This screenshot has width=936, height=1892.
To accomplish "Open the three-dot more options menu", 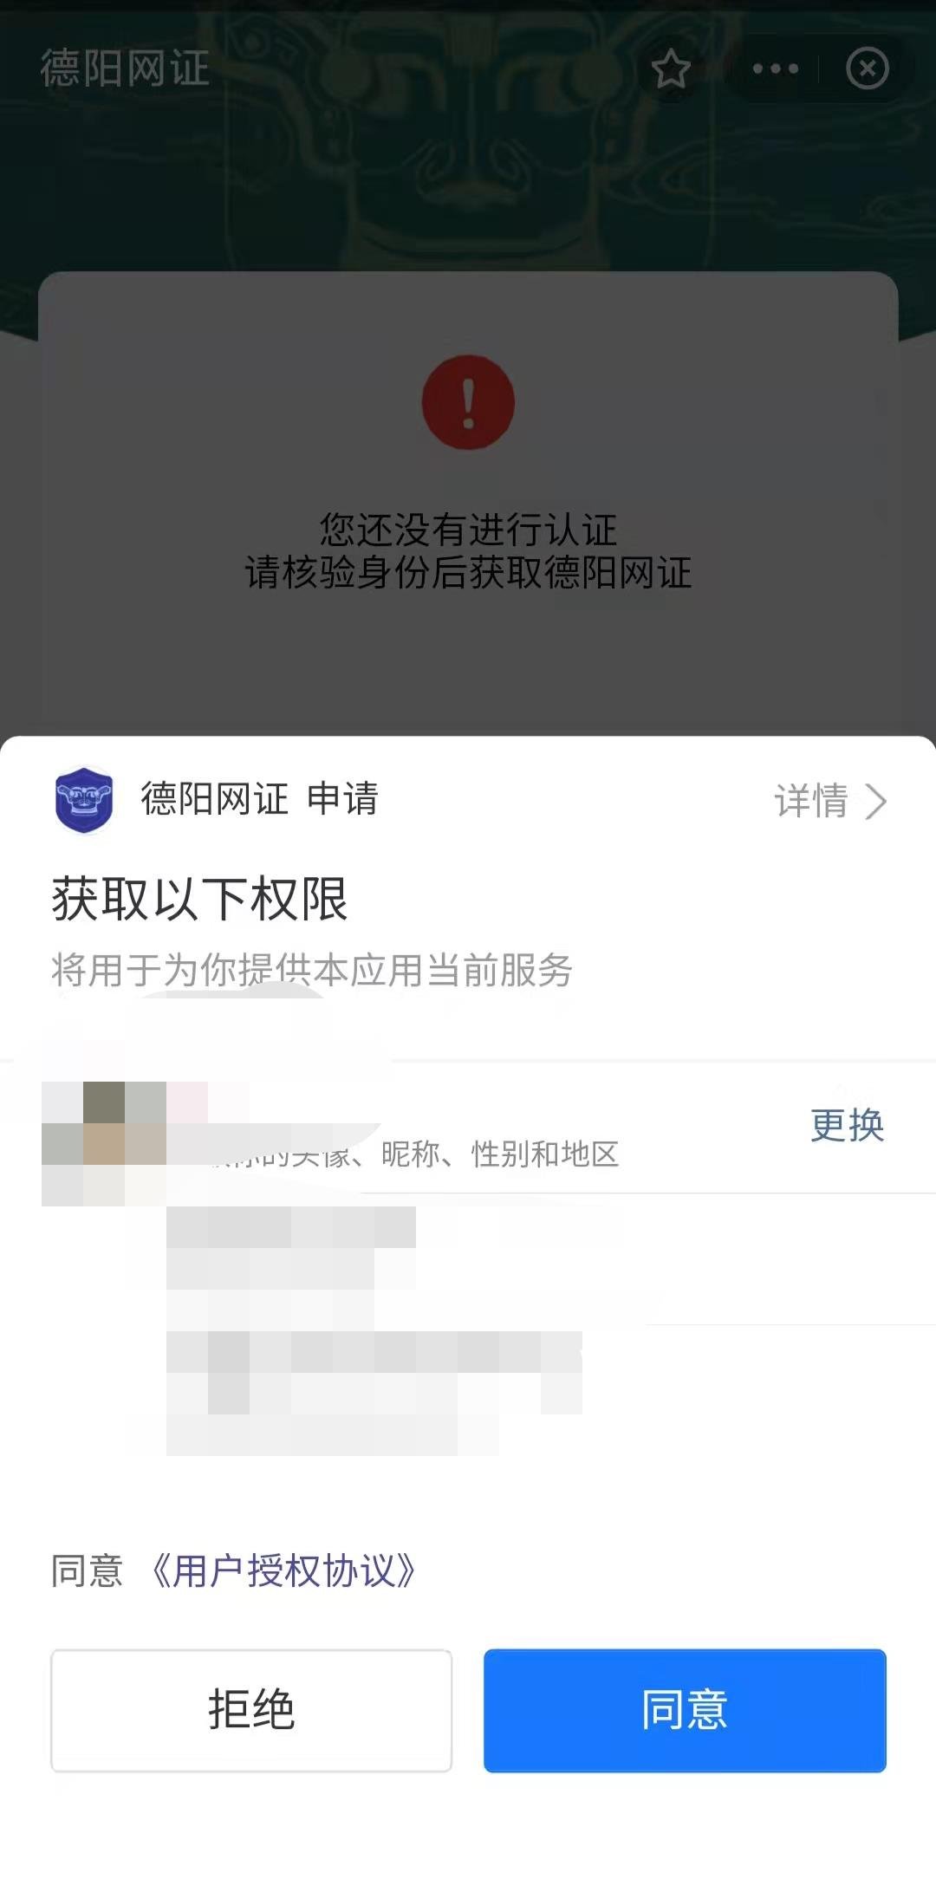I will 775,68.
